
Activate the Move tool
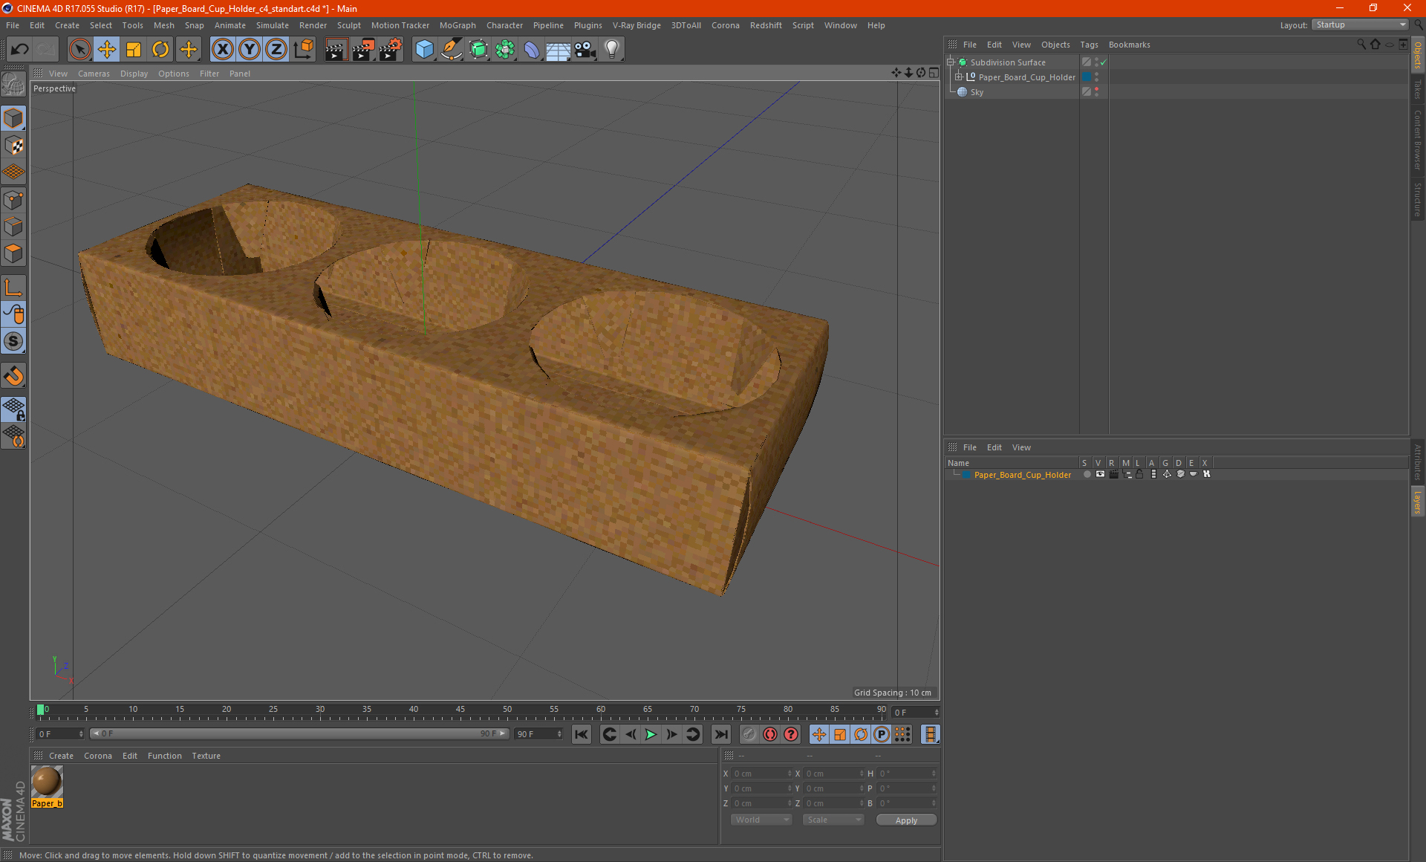click(107, 50)
